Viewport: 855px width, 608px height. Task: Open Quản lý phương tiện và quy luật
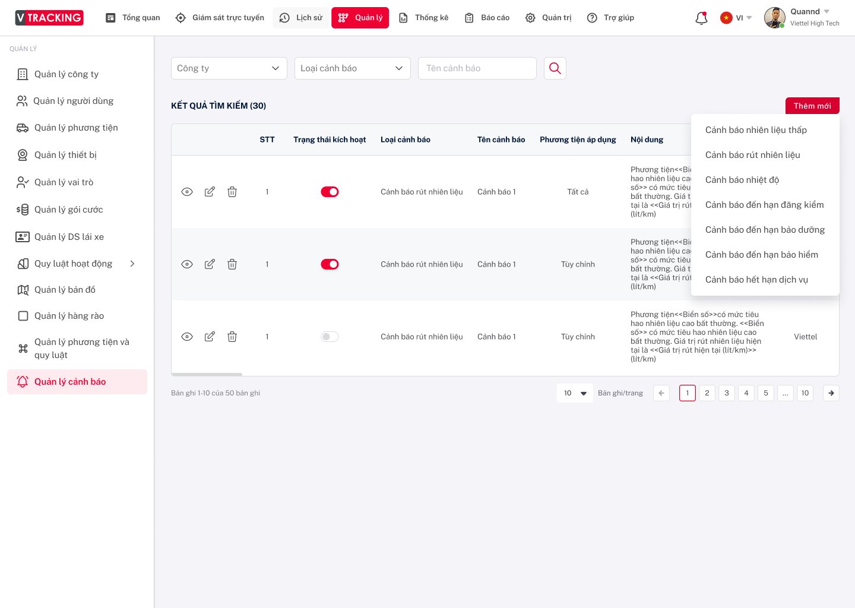click(x=77, y=349)
